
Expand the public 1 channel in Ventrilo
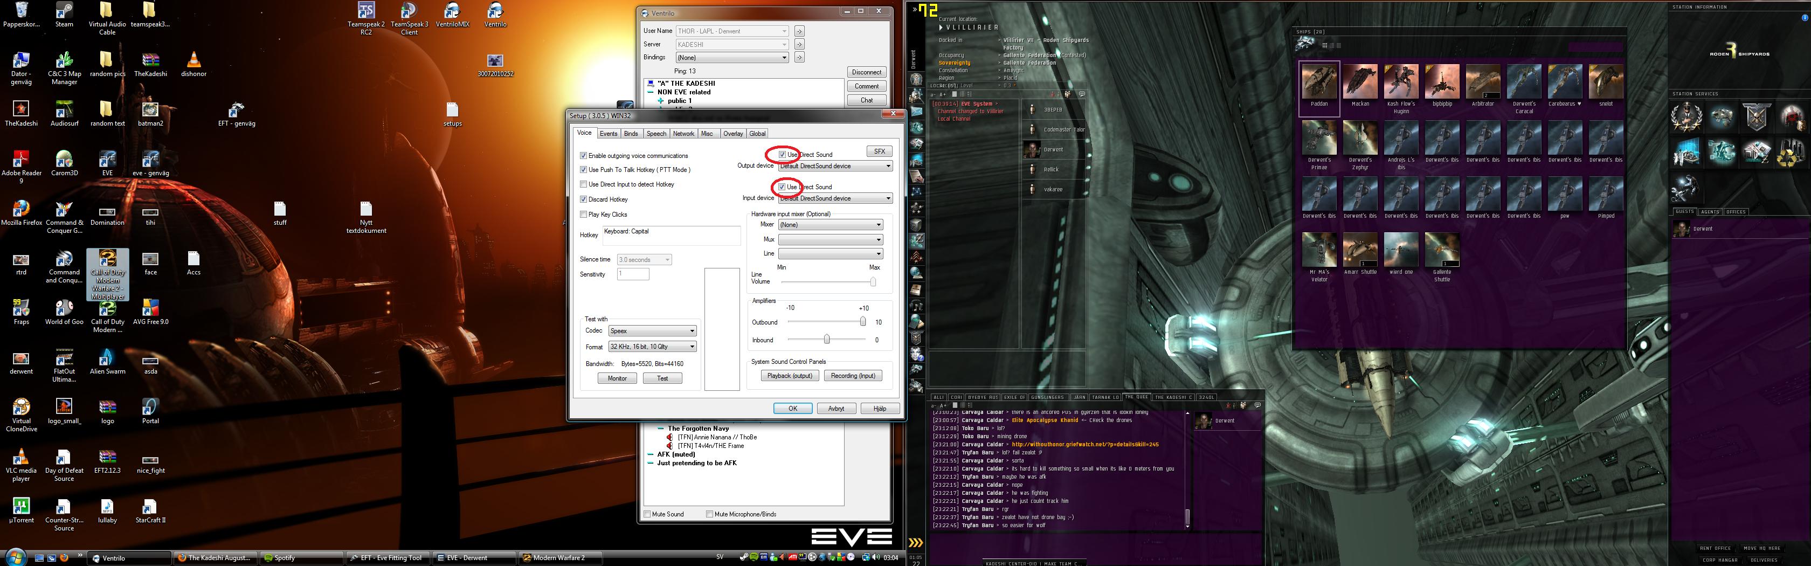(661, 101)
